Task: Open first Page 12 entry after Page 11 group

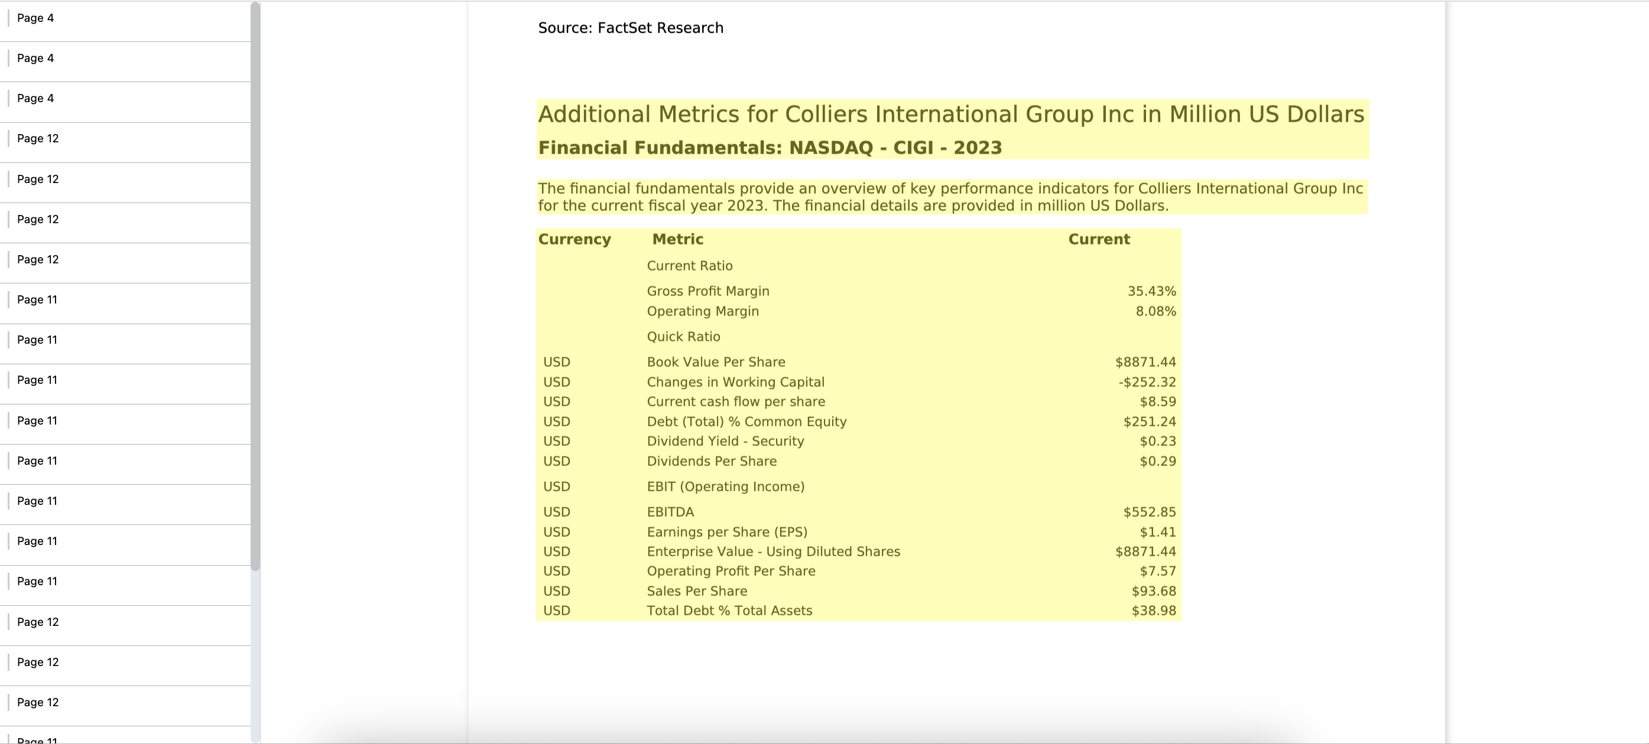Action: click(x=125, y=622)
